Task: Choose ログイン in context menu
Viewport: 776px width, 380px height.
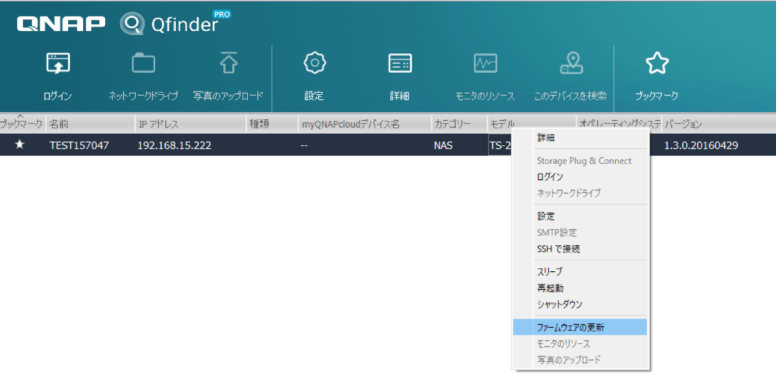Action: pos(580,177)
